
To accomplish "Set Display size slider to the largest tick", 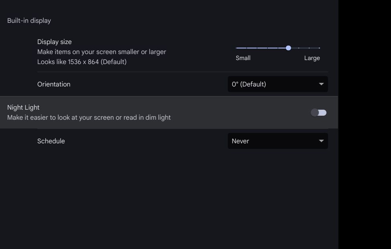I will [320, 48].
